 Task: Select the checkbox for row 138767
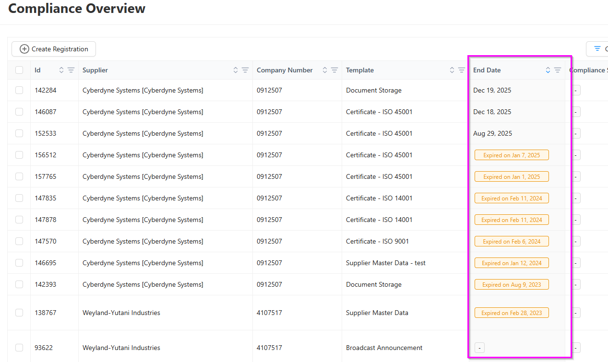tap(19, 313)
